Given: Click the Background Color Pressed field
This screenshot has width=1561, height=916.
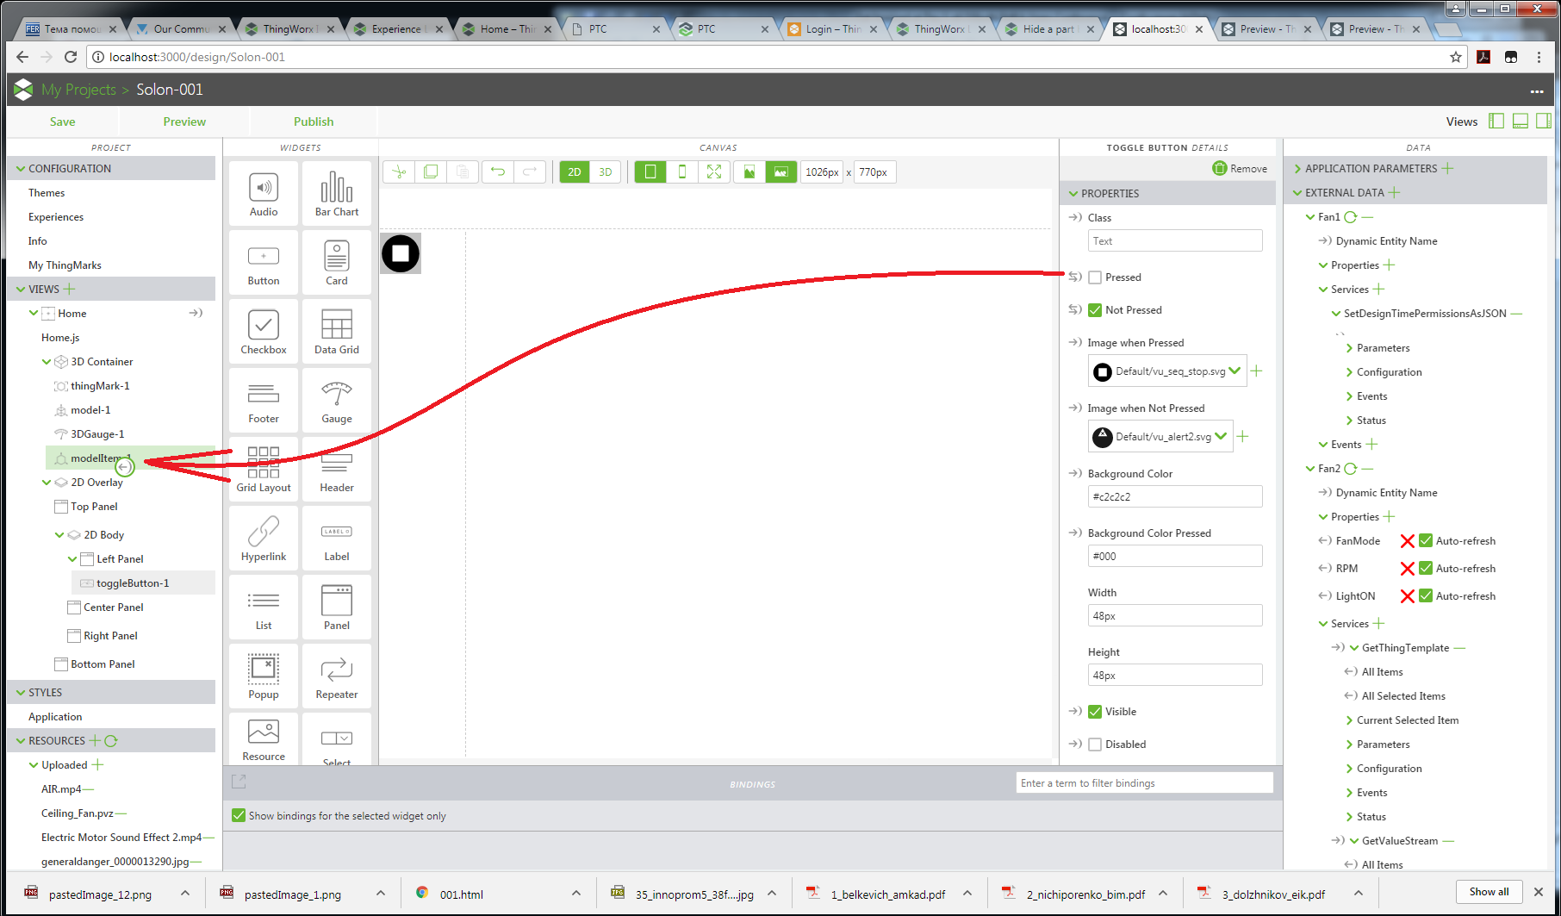Looking at the screenshot, I should [1175, 556].
